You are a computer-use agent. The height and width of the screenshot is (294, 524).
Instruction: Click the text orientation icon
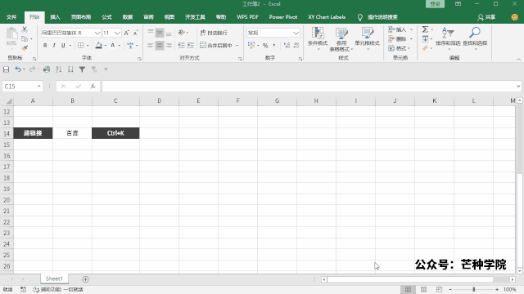(182, 33)
